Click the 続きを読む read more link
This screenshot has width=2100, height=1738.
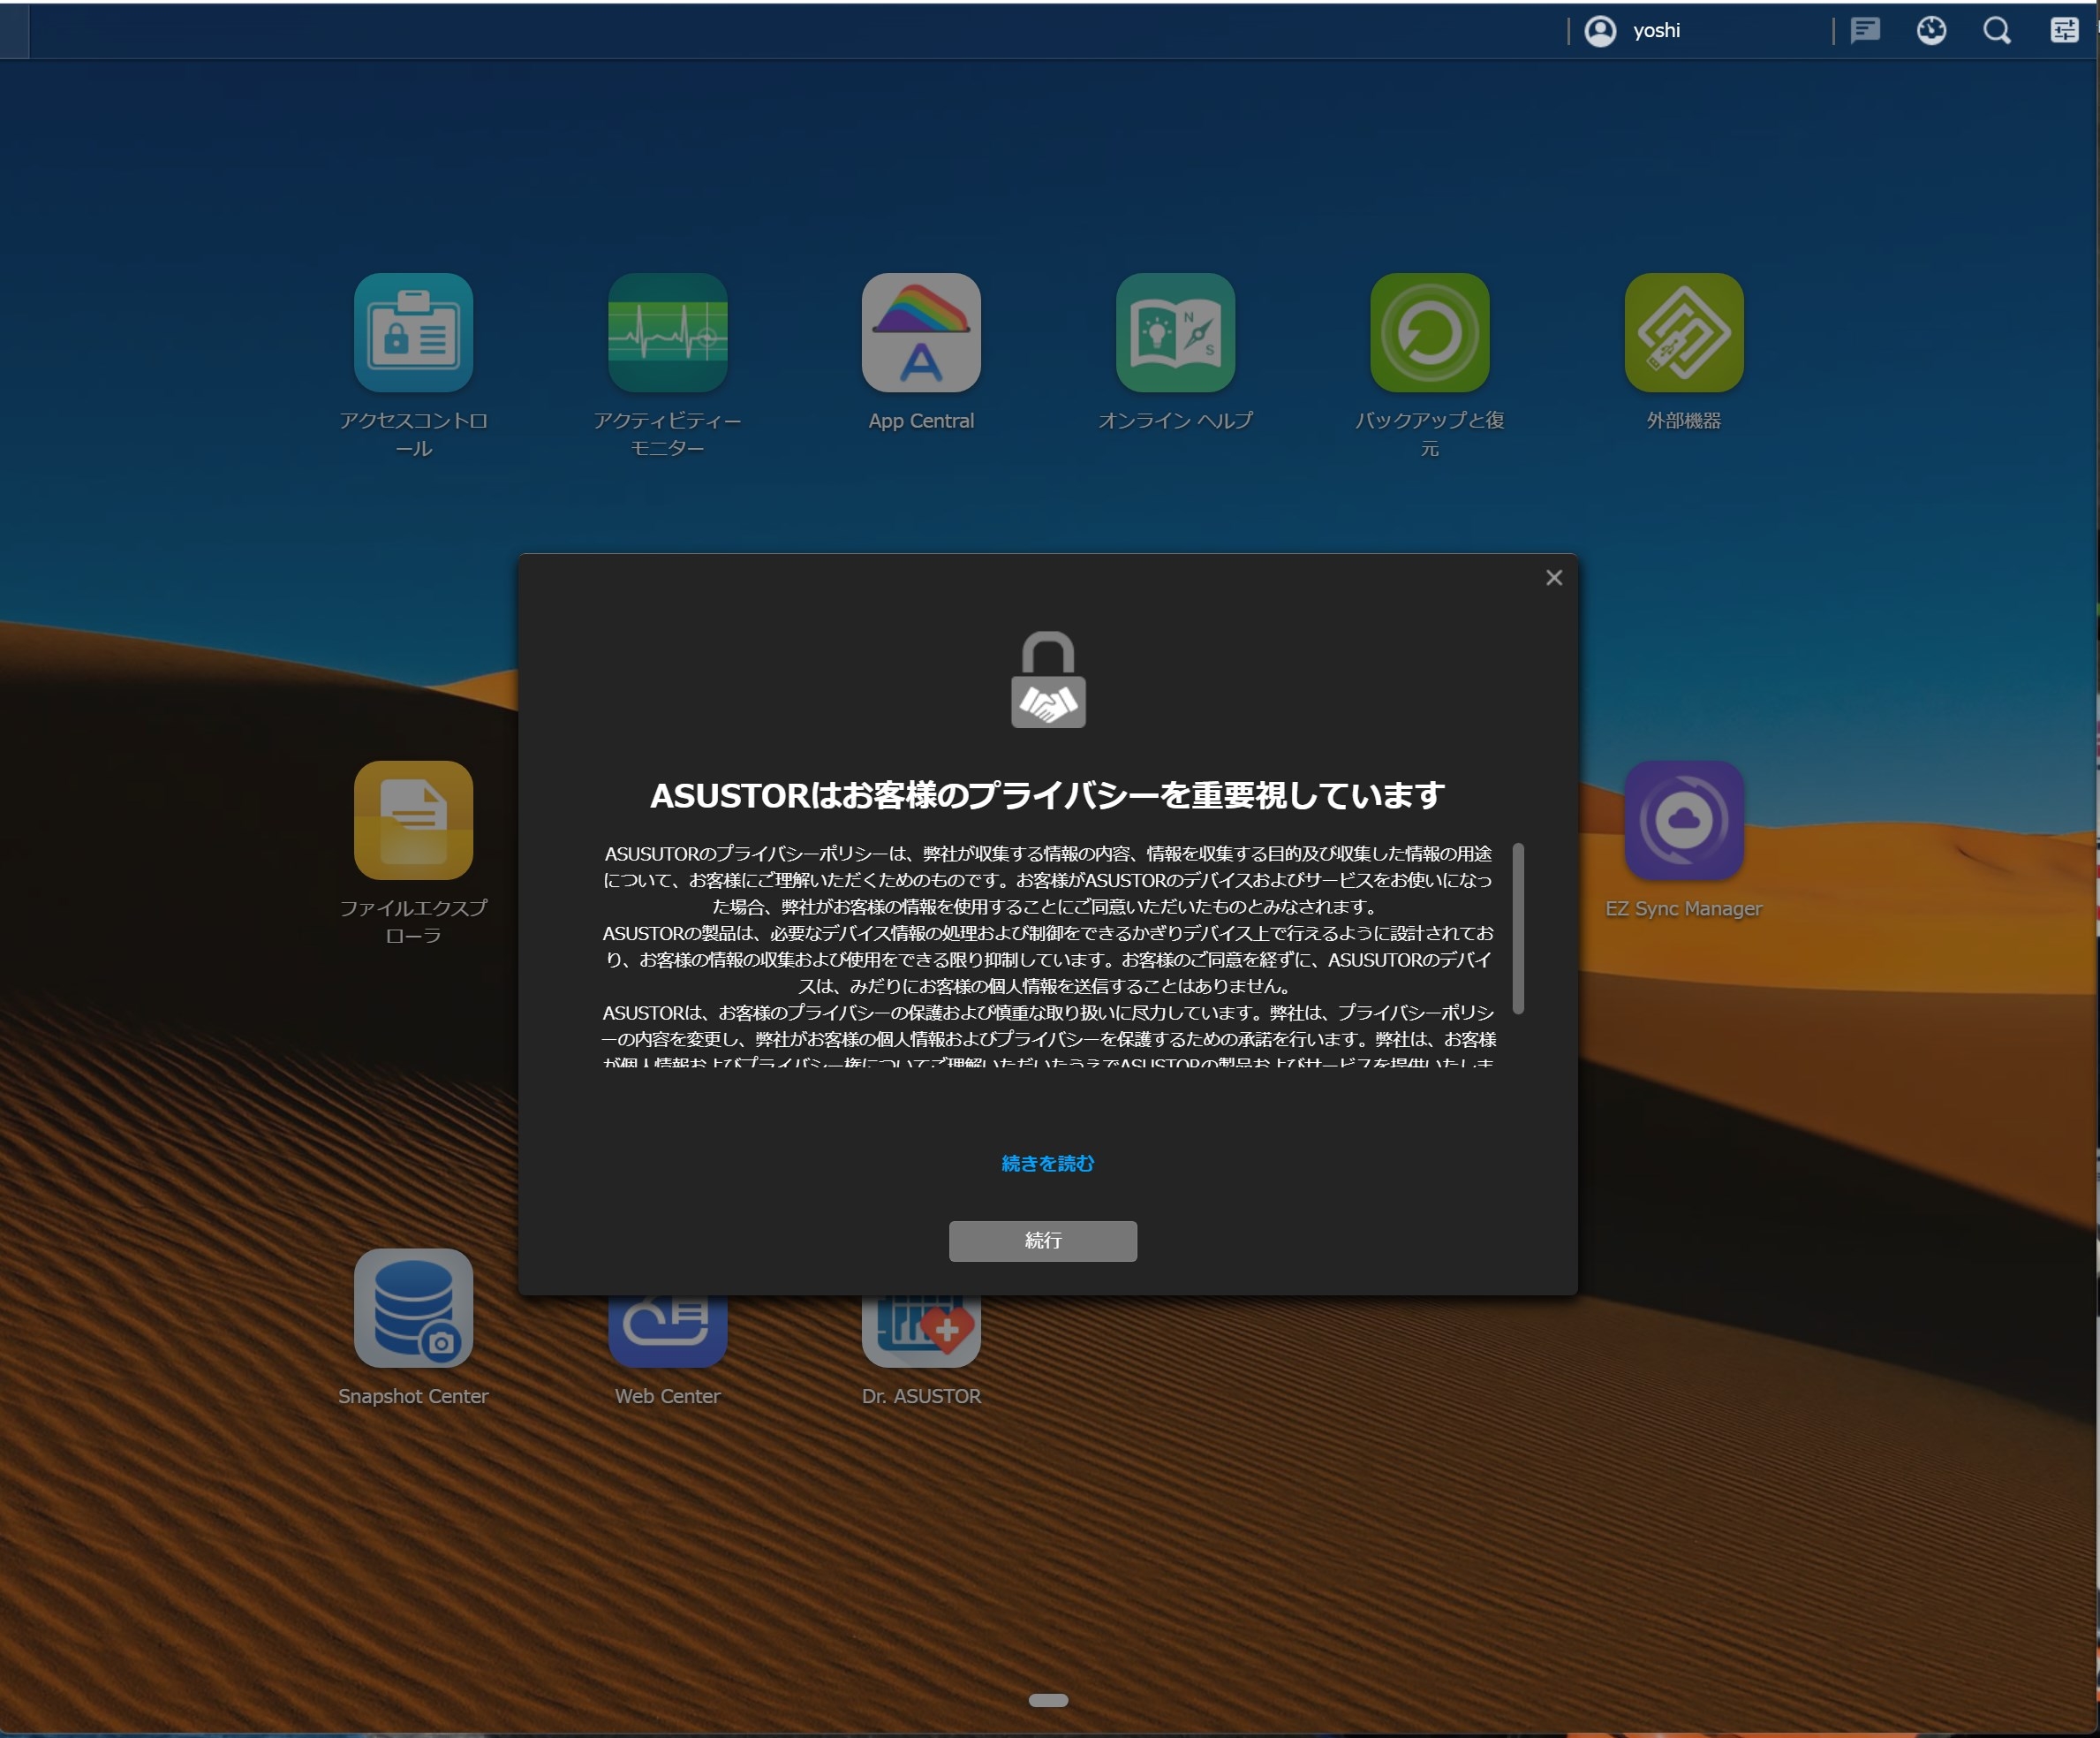click(x=1047, y=1164)
